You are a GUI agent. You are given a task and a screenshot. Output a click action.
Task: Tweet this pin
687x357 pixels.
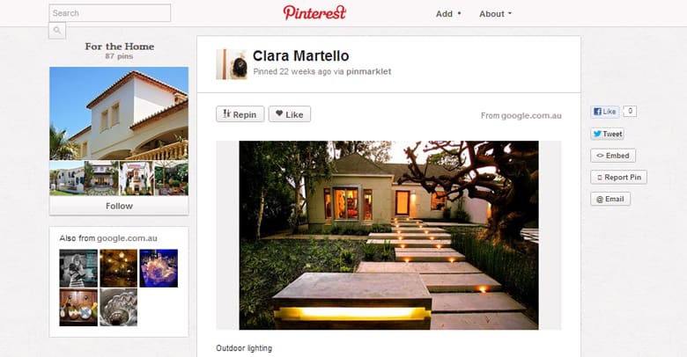[607, 134]
